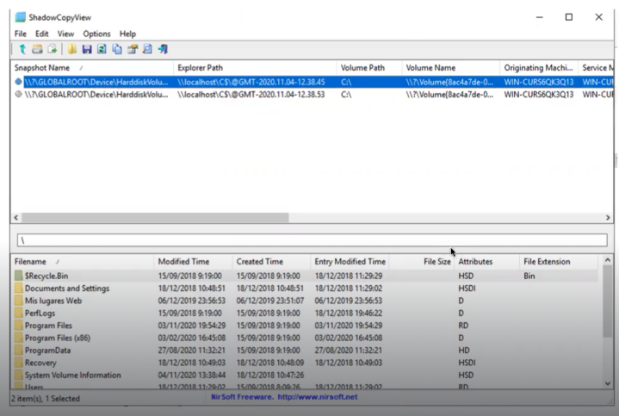Click the blue floppy disk save icon
Image resolution: width=619 pixels, height=416 pixels.
point(87,49)
